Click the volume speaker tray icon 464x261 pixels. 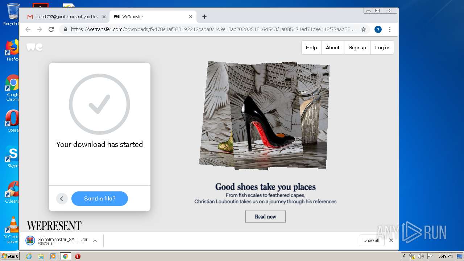pyautogui.click(x=421, y=256)
